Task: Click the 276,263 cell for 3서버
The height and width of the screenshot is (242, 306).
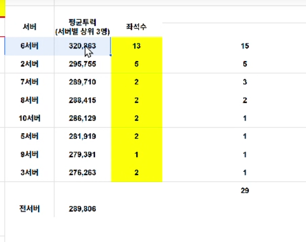Action: [82, 173]
